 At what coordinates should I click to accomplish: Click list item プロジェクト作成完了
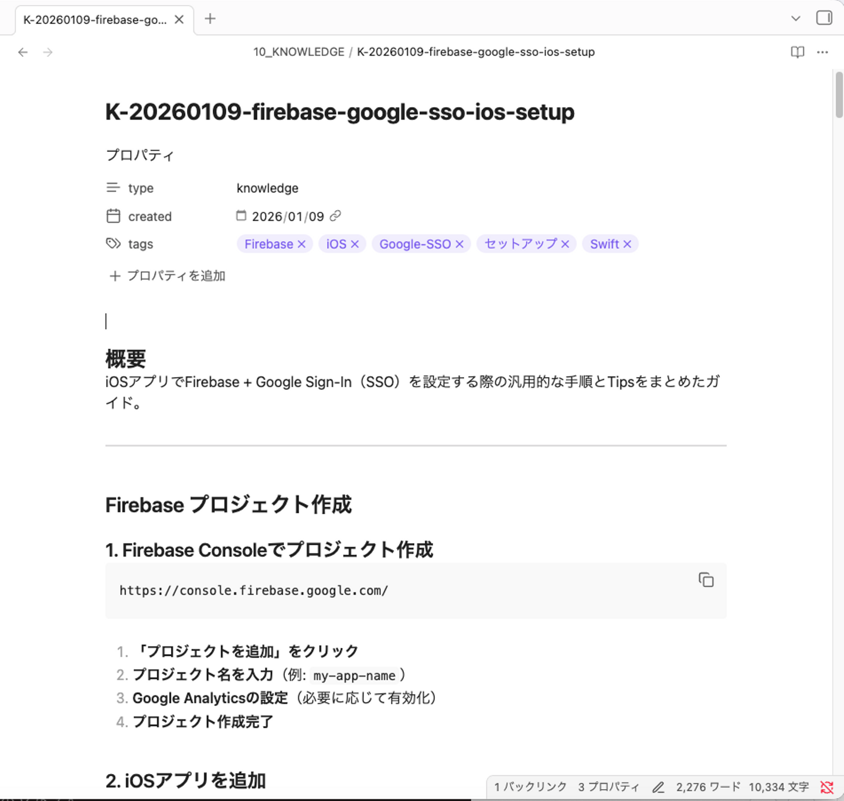203,721
